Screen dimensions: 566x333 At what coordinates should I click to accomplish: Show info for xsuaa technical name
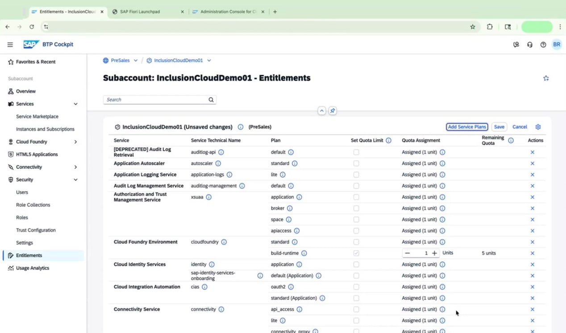pyautogui.click(x=208, y=197)
